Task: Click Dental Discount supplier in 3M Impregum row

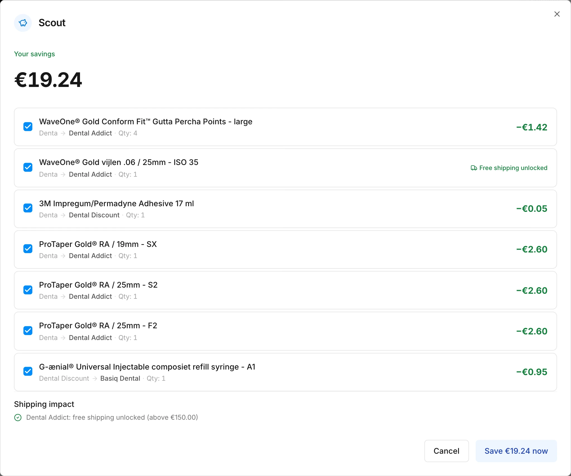Action: 94,215
